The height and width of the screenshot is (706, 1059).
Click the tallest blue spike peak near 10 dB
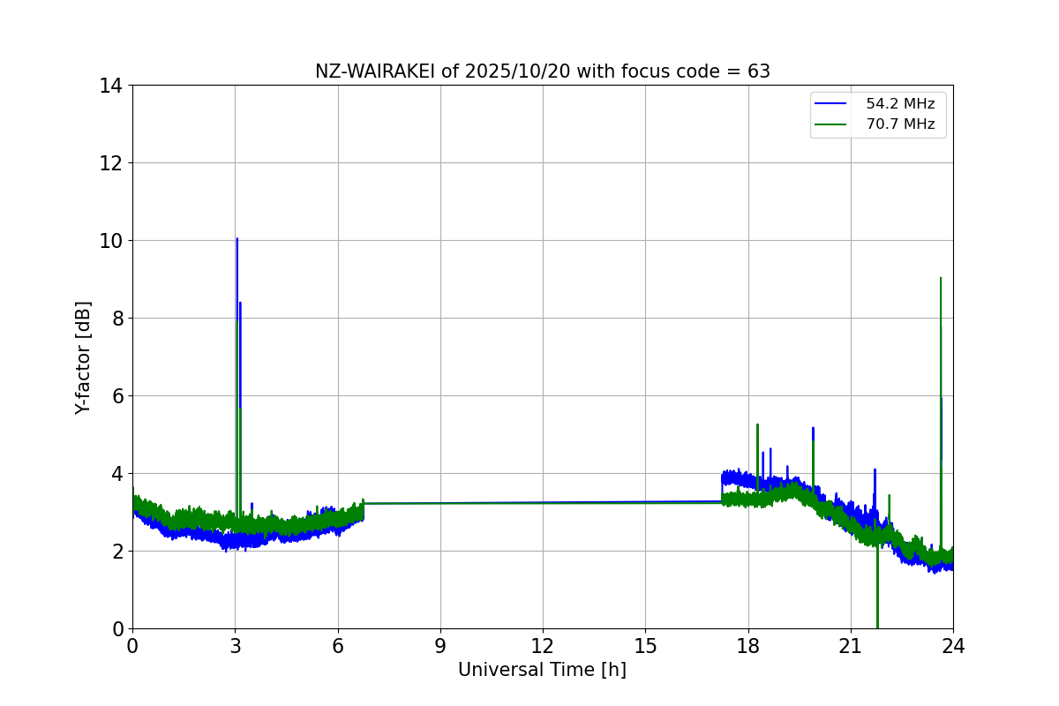tap(237, 239)
